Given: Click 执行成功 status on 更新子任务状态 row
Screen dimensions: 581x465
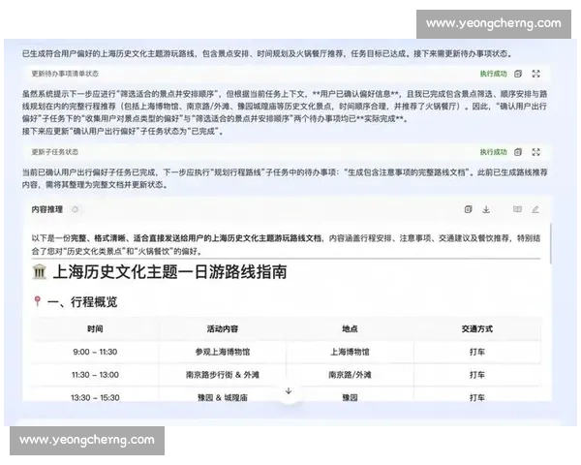Looking at the screenshot, I should [493, 152].
